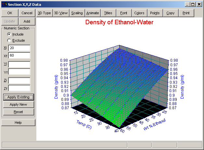204x150 pixels.
Task: Click the Animate button
Action: coord(93,13)
